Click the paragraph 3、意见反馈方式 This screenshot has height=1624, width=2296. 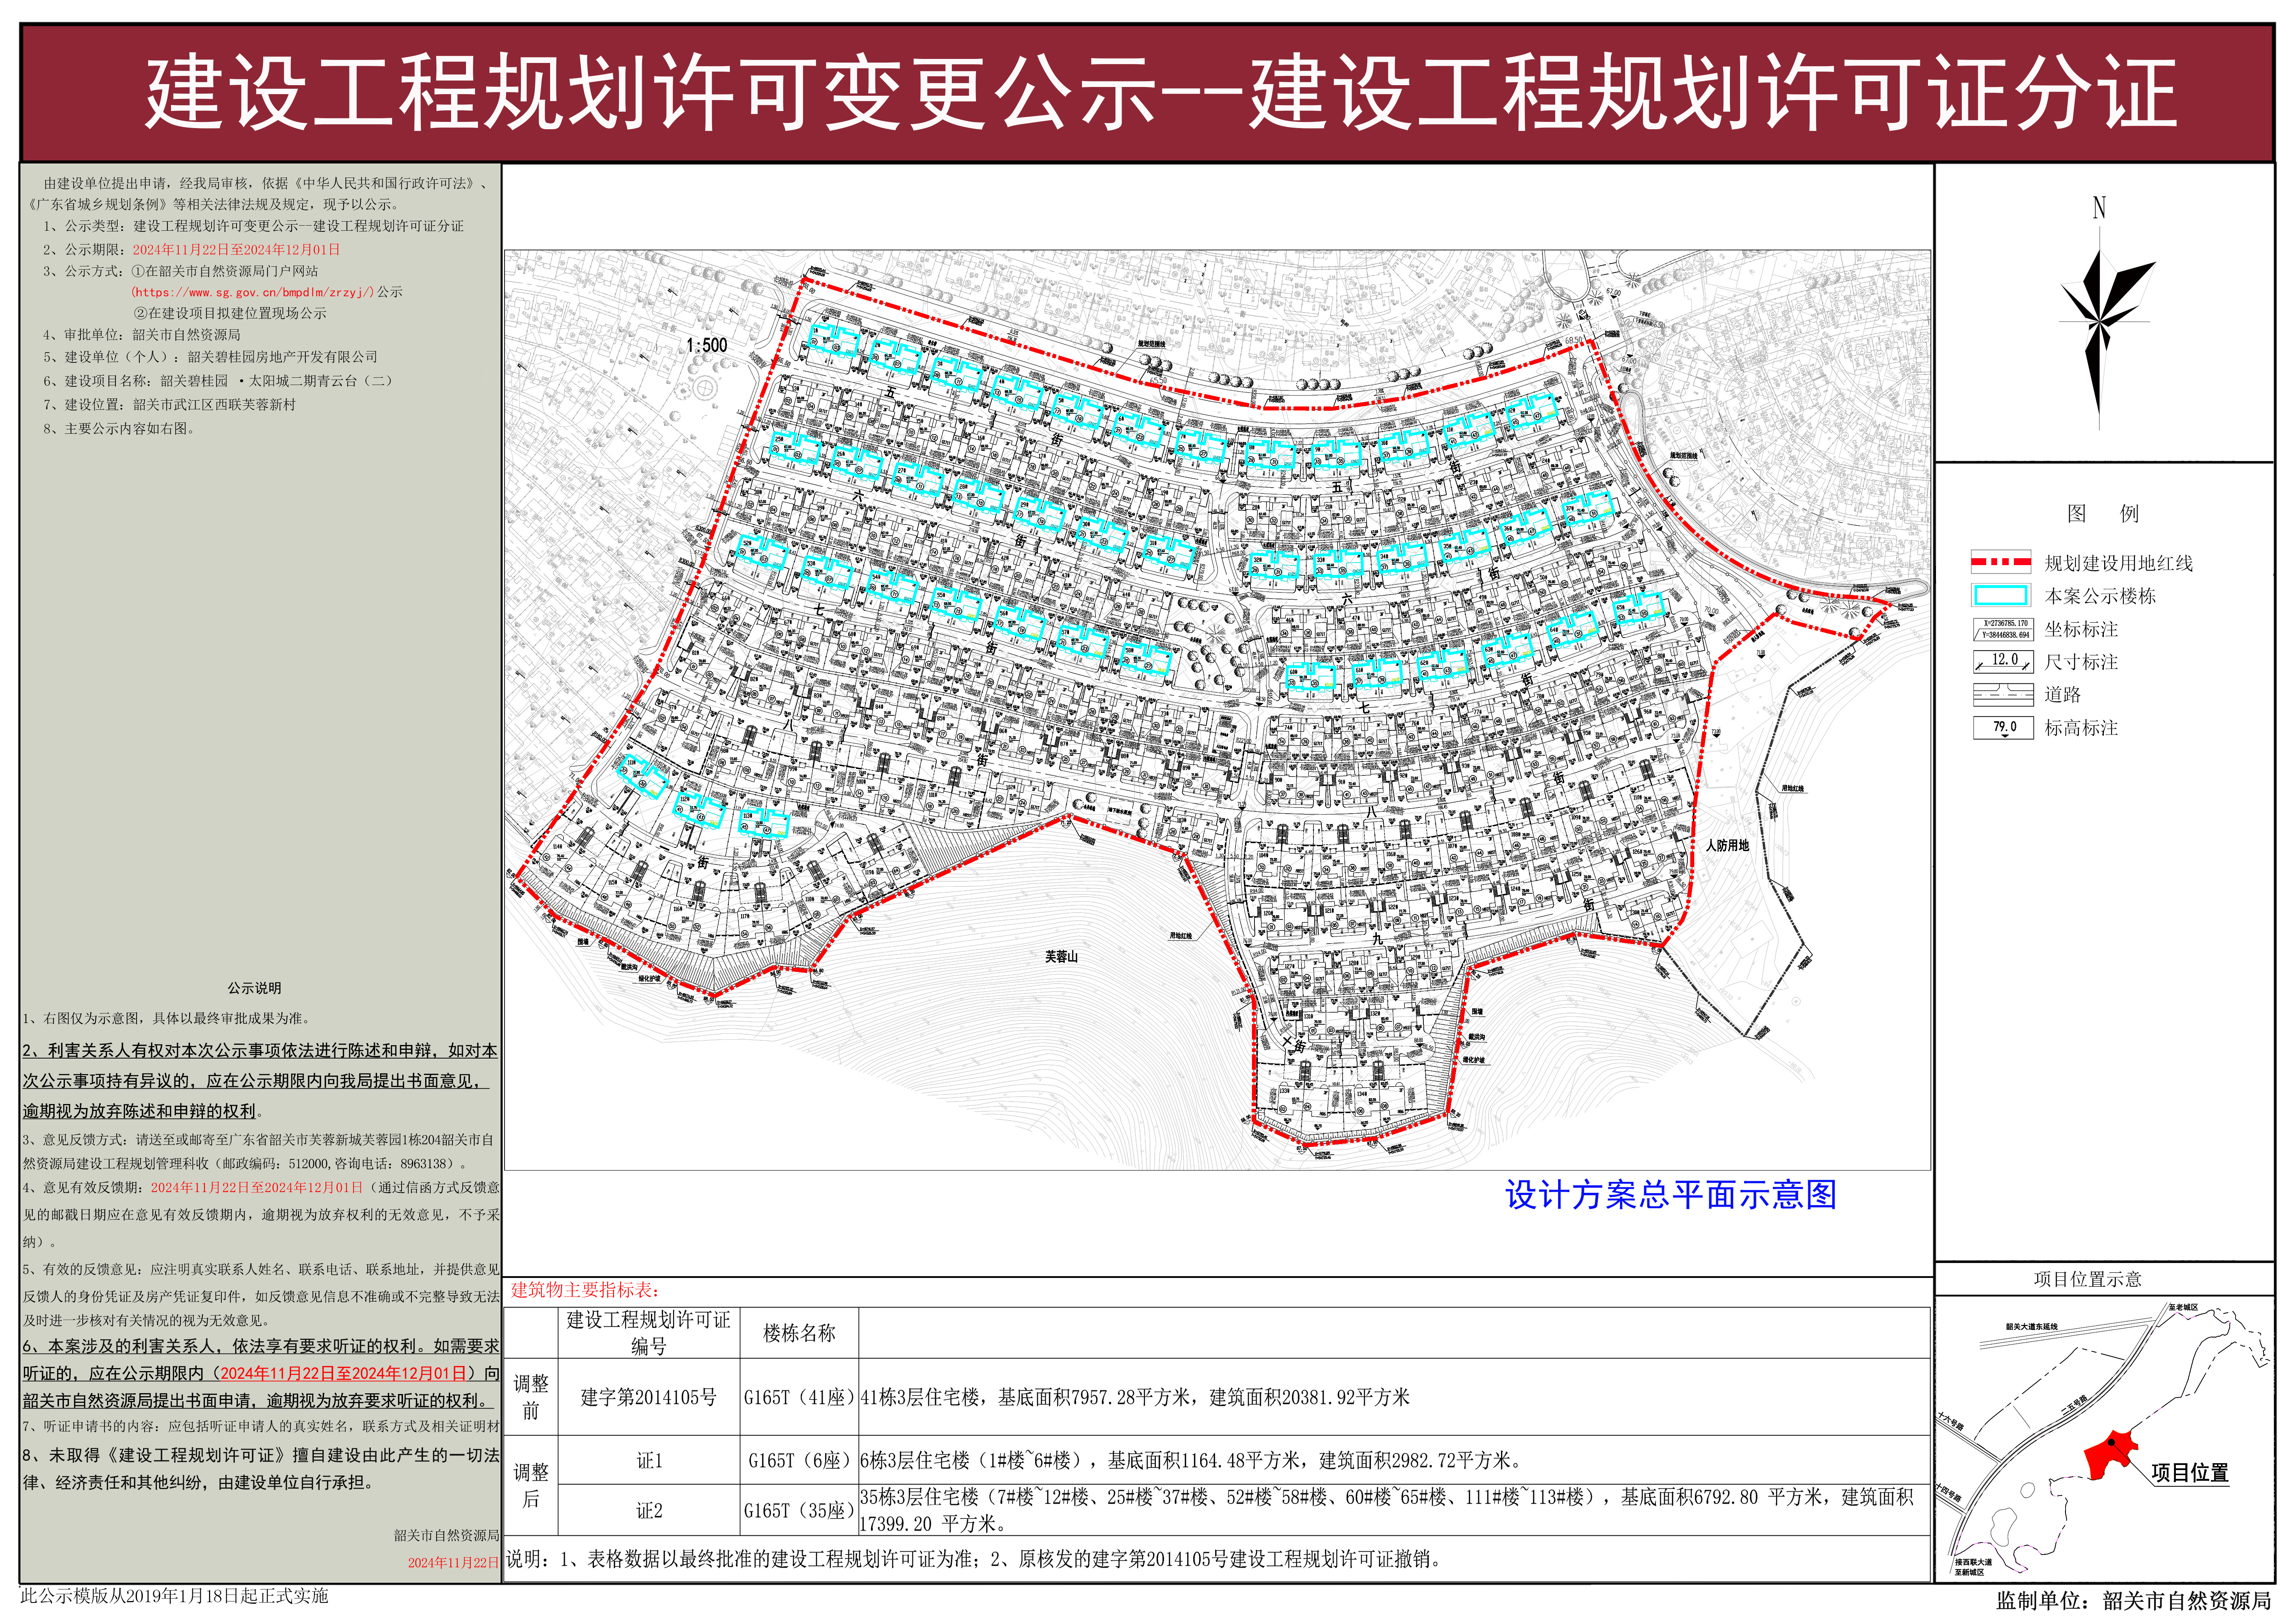coord(258,1152)
